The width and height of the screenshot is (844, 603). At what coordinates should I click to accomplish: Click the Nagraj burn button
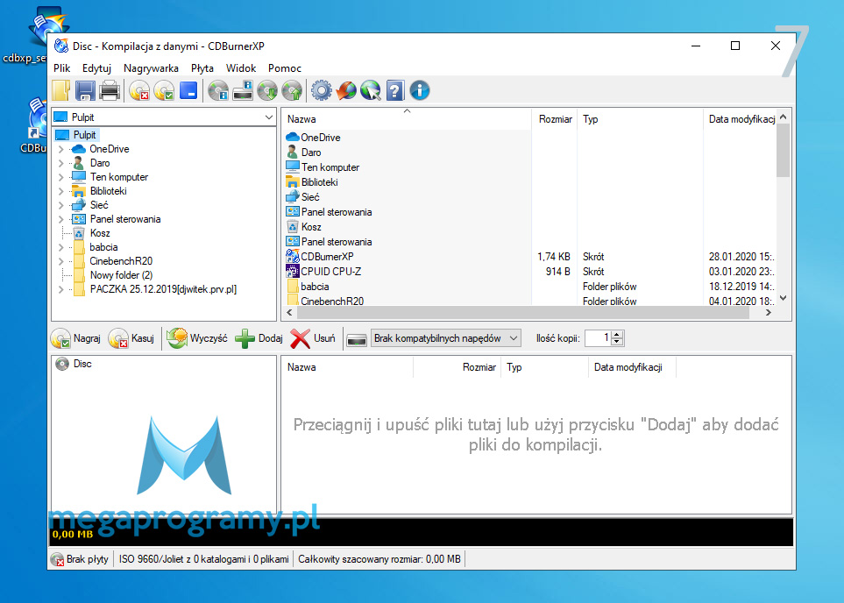point(76,338)
